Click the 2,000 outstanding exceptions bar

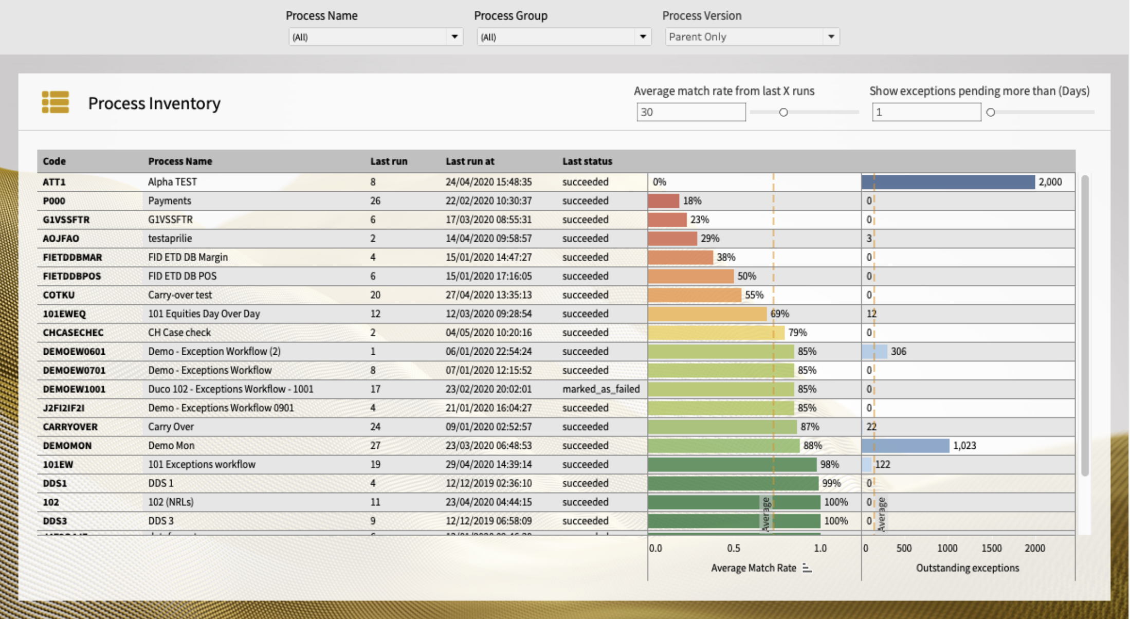click(x=947, y=182)
